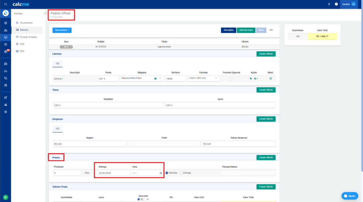Collapse the Vendas side panel arrow
This screenshot has width=363, height=202.
click(x=45, y=13)
